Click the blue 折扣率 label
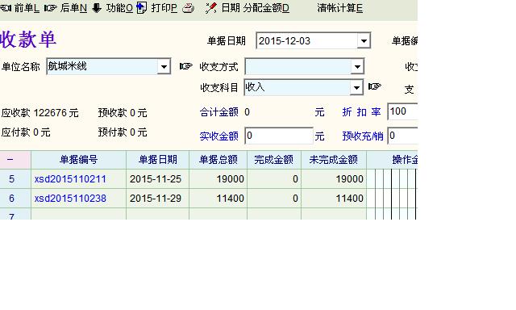 coord(361,112)
